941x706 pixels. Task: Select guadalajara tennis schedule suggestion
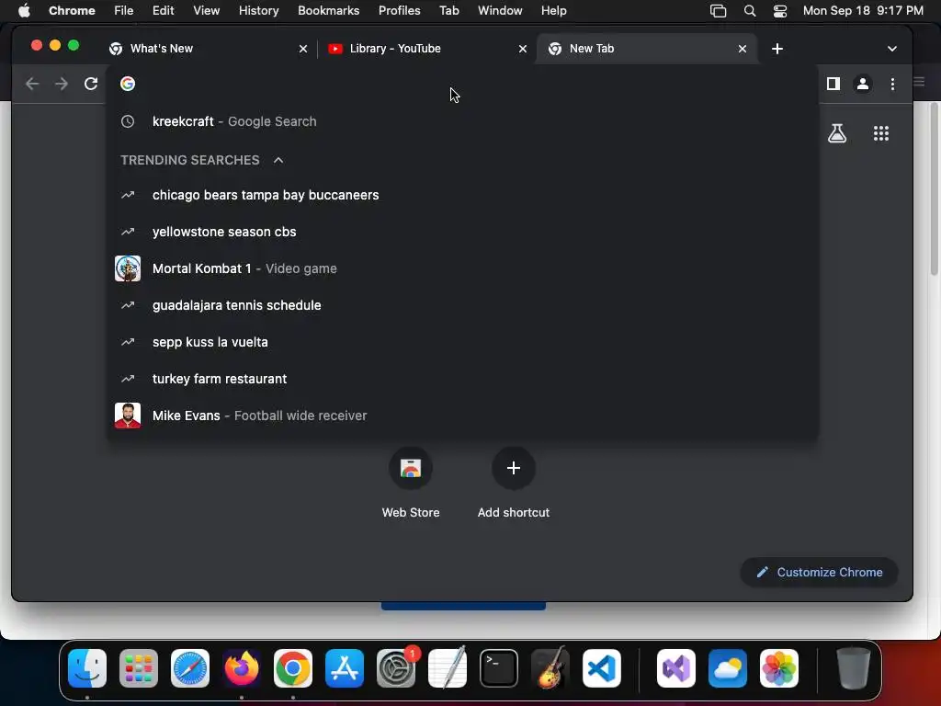[463, 305]
